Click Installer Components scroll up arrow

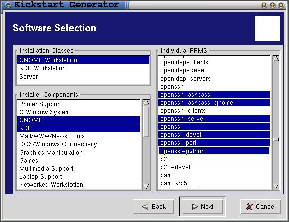[x=147, y=103]
